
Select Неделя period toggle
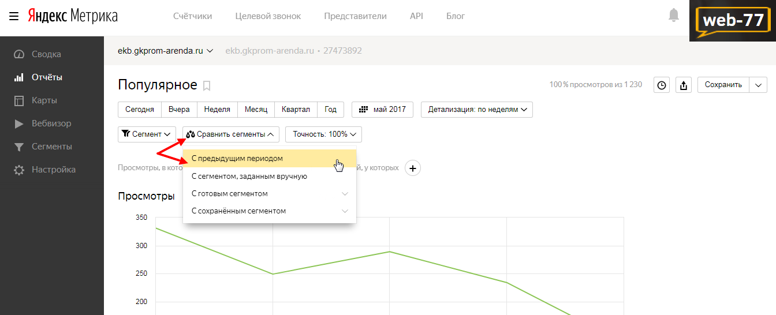(x=217, y=110)
